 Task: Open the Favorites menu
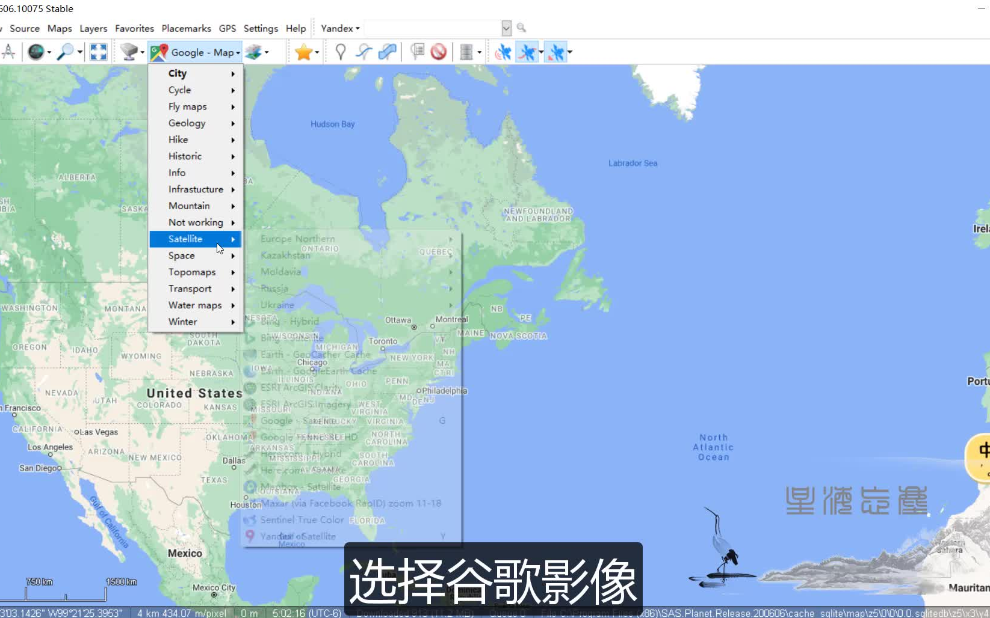click(x=134, y=28)
